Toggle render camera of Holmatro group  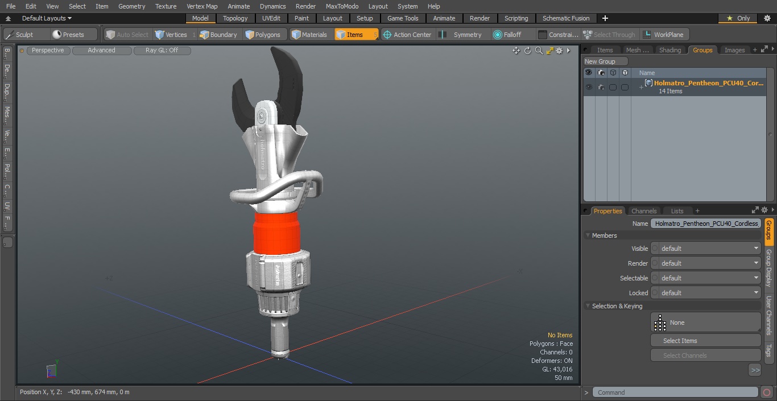click(601, 87)
